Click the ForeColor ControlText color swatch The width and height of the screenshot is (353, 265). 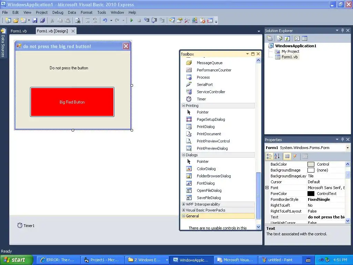[311, 194]
